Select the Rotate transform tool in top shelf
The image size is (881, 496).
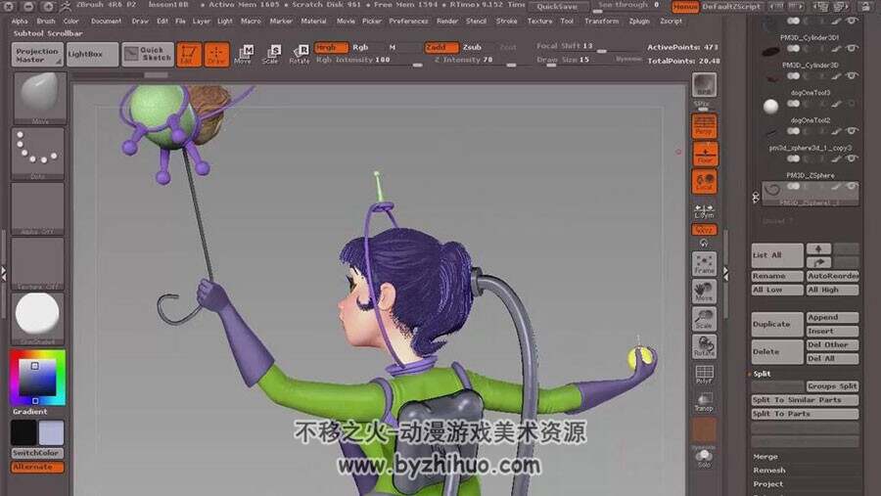(x=300, y=54)
